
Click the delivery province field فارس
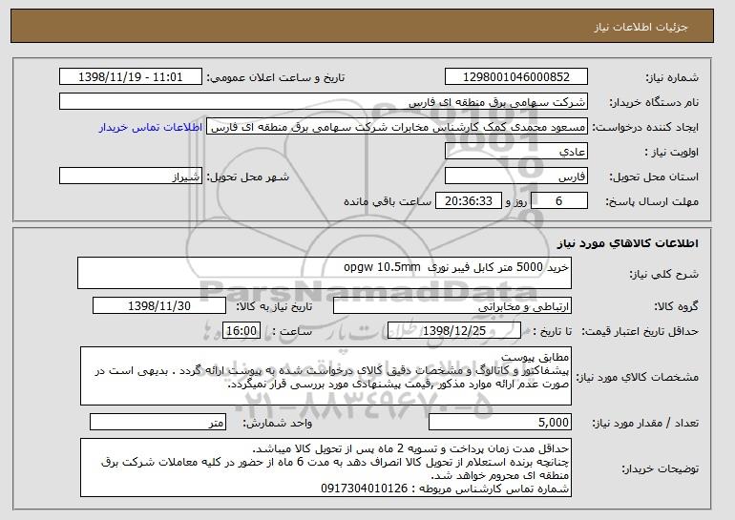[516, 177]
